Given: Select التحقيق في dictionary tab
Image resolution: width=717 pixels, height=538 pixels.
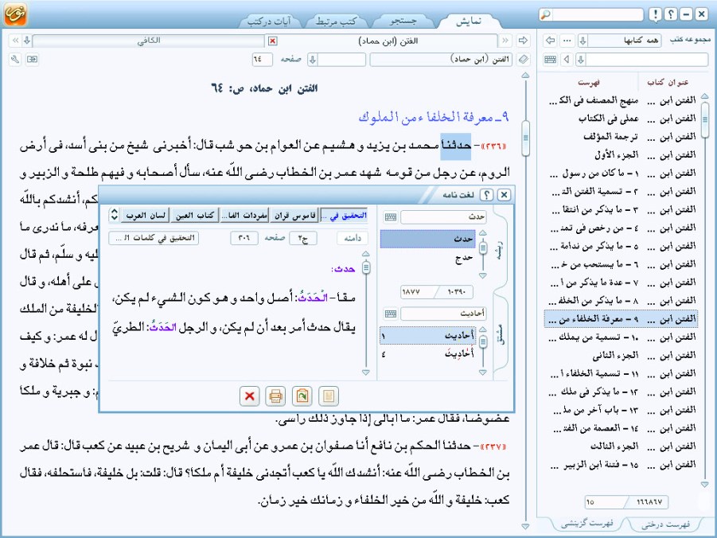Looking at the screenshot, I should (345, 215).
